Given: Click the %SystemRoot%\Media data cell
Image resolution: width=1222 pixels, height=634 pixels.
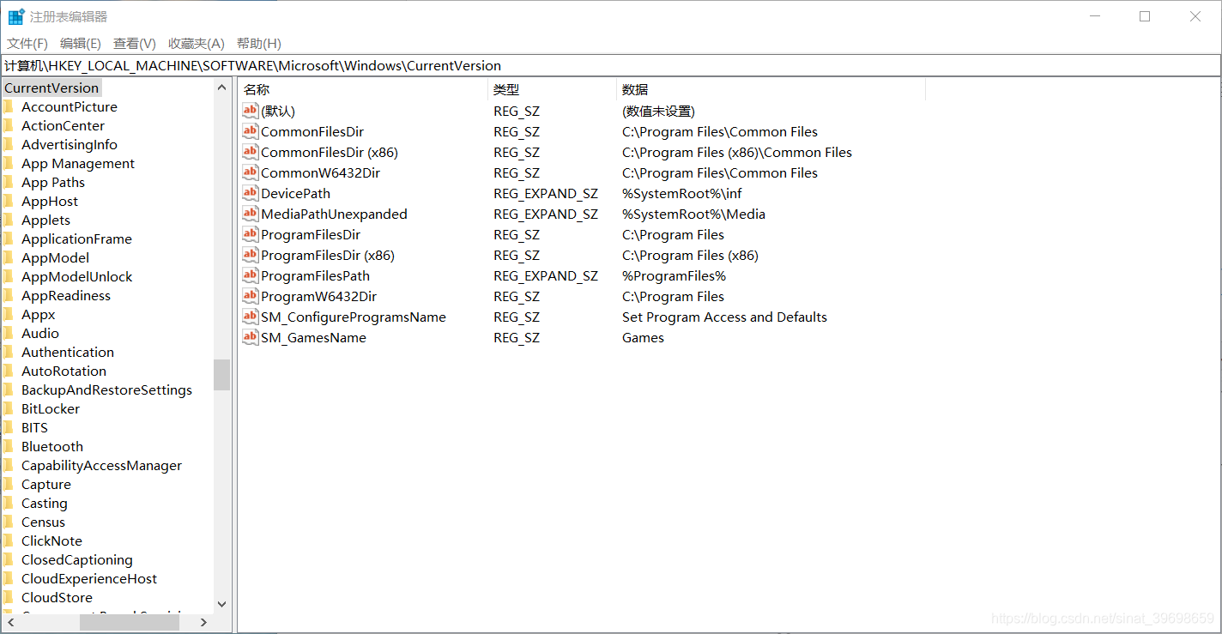Looking at the screenshot, I should tap(693, 214).
